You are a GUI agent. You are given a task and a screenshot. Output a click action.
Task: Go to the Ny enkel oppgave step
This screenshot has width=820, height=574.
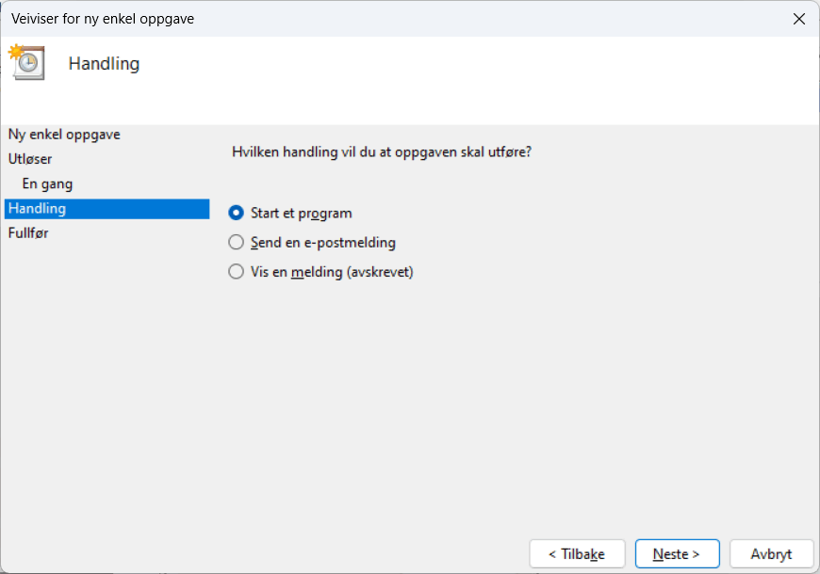(x=64, y=135)
